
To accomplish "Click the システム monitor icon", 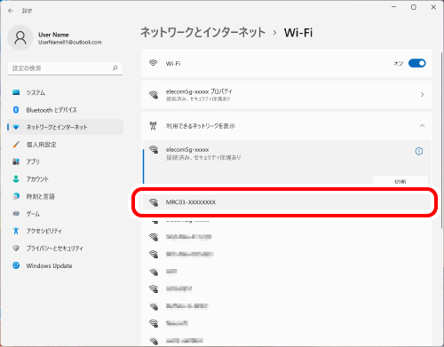I will [16, 92].
